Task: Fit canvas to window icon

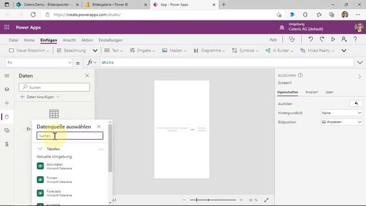Action: (x=266, y=200)
